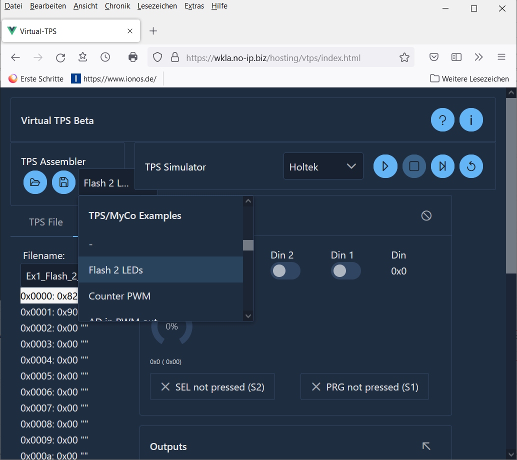Toggle the Din 2 switch
The width and height of the screenshot is (517, 460).
[x=285, y=271]
